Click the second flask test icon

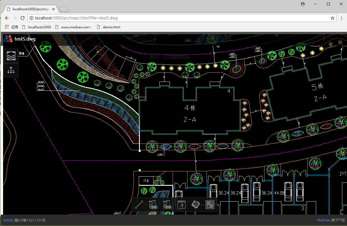pos(167,205)
